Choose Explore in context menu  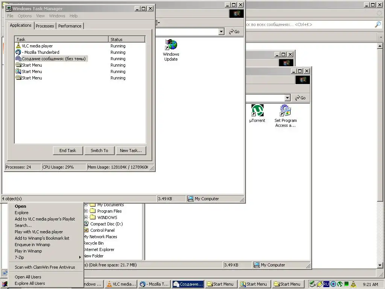point(46,213)
